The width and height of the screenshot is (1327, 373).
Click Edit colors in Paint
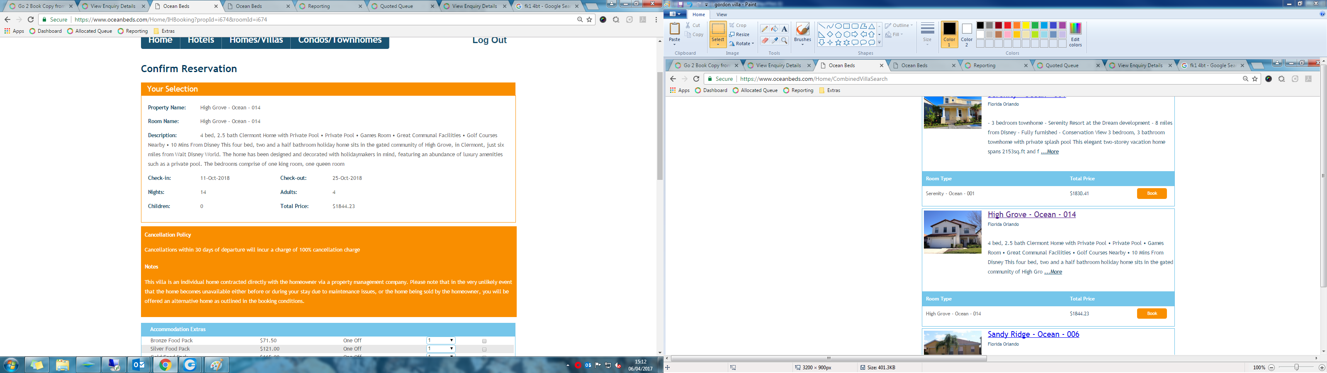(x=1075, y=35)
